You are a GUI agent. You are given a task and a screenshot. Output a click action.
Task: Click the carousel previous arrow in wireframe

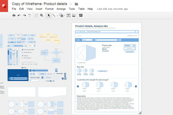[x=78, y=86]
